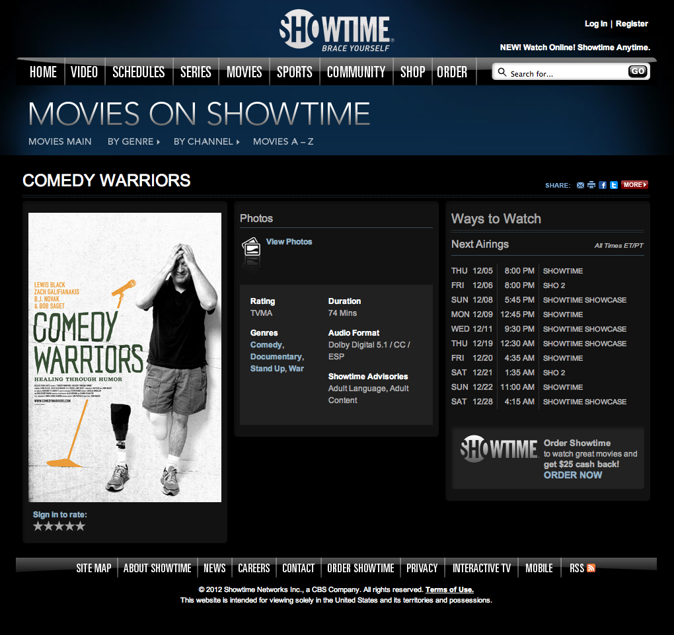Open the Stand Up genre link
This screenshot has width=674, height=635.
click(x=268, y=369)
